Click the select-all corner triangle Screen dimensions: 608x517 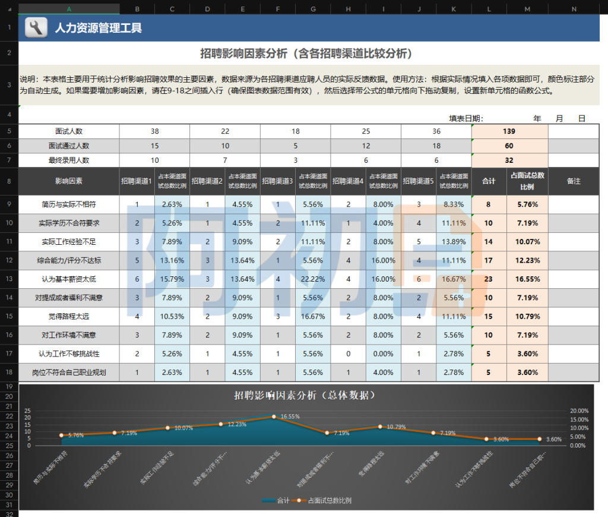tap(9, 9)
